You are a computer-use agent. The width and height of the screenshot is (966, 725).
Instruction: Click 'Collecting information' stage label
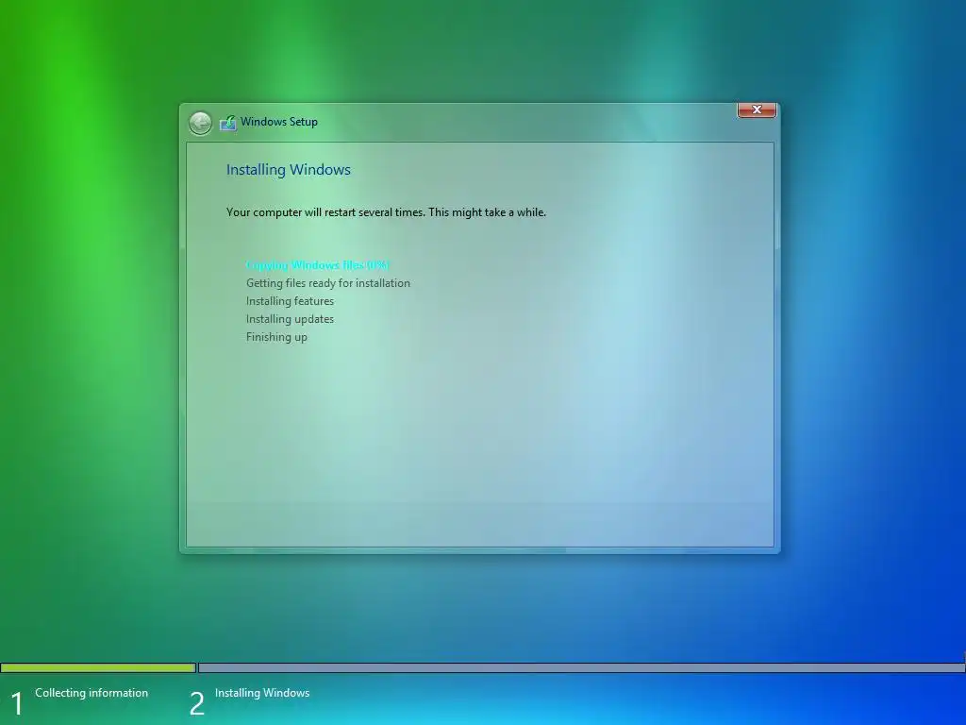click(92, 693)
